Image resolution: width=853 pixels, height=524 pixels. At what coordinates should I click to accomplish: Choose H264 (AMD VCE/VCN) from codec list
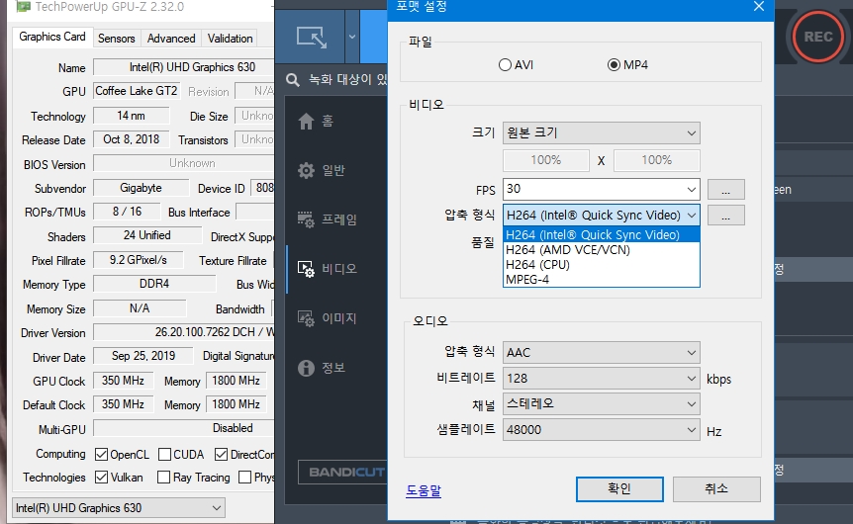[x=568, y=250]
